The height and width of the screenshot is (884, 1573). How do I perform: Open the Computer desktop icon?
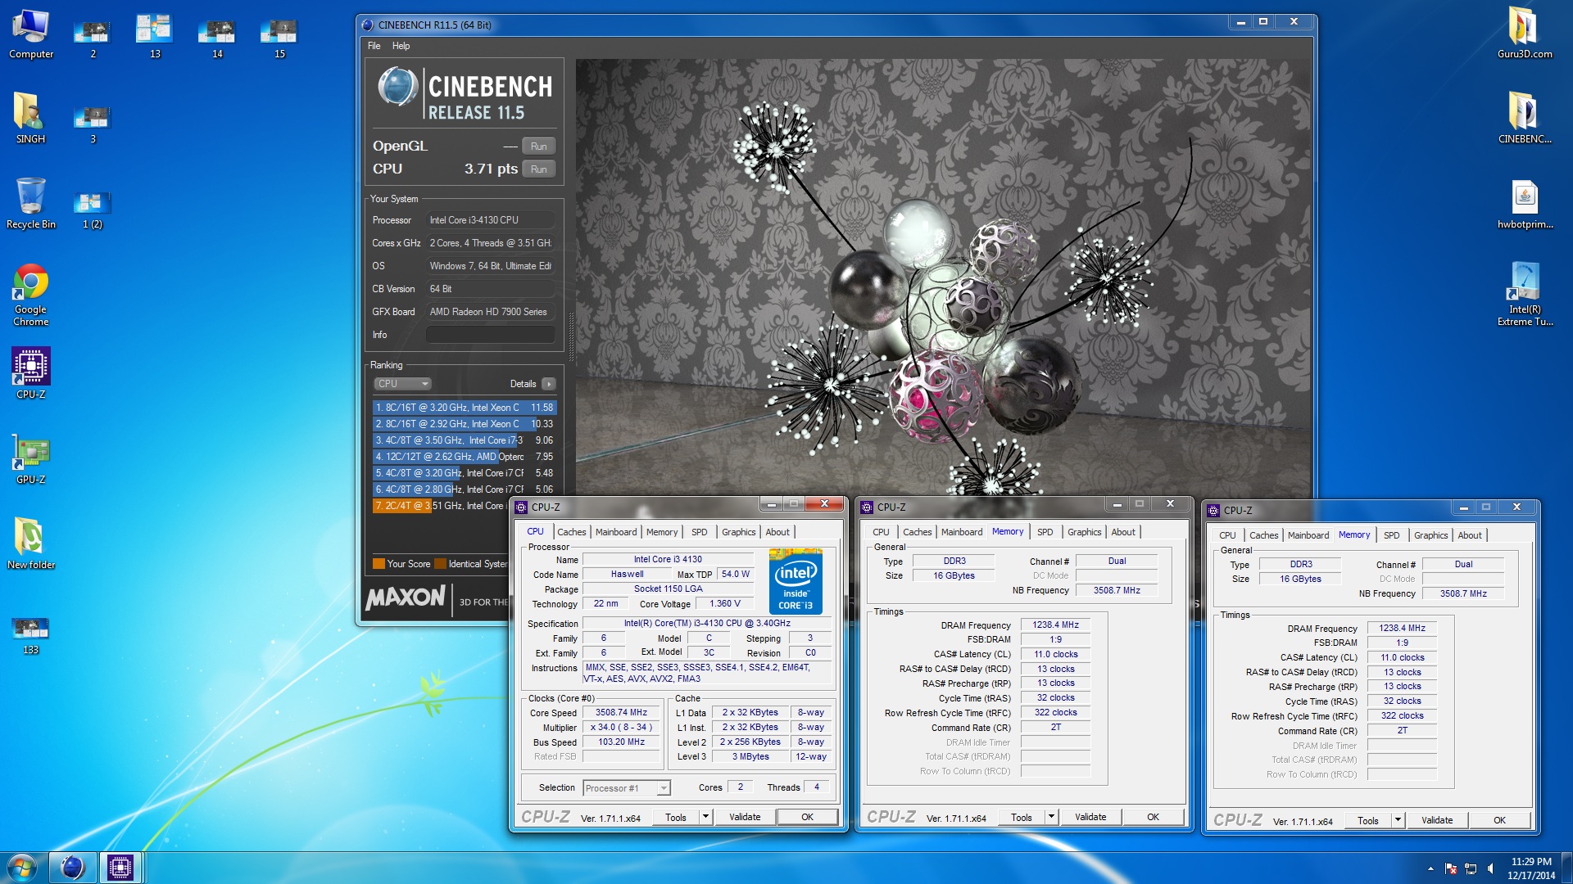[x=30, y=34]
